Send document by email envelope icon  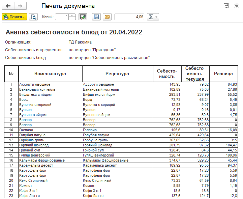107,17
